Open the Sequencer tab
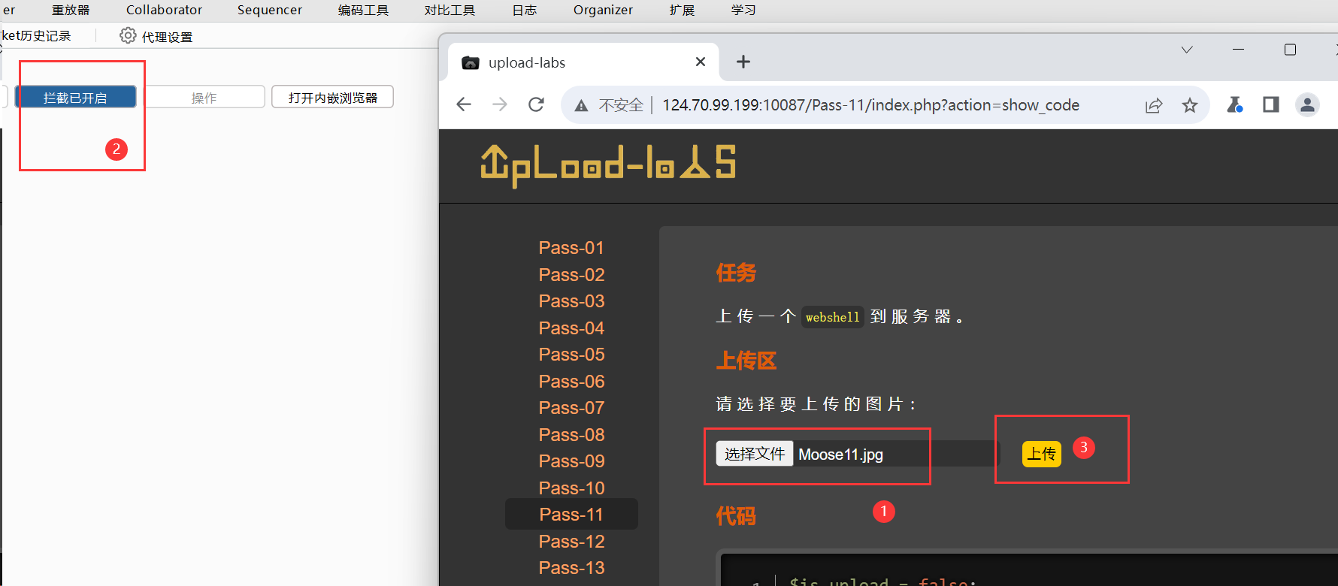This screenshot has height=586, width=1338. (x=269, y=10)
